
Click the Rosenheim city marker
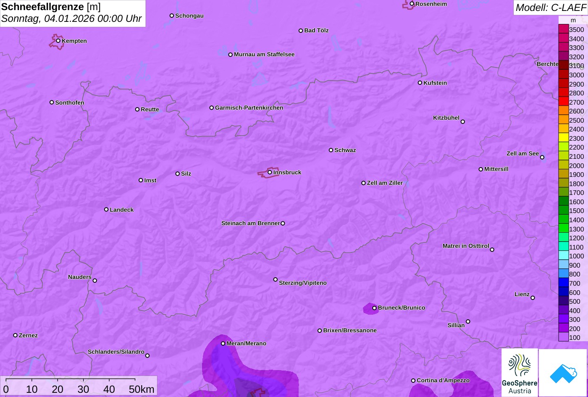pyautogui.click(x=412, y=4)
